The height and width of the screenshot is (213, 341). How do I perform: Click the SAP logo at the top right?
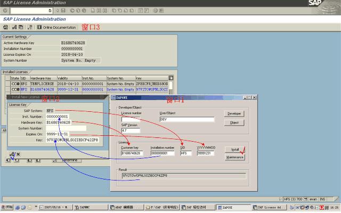(x=330, y=3)
